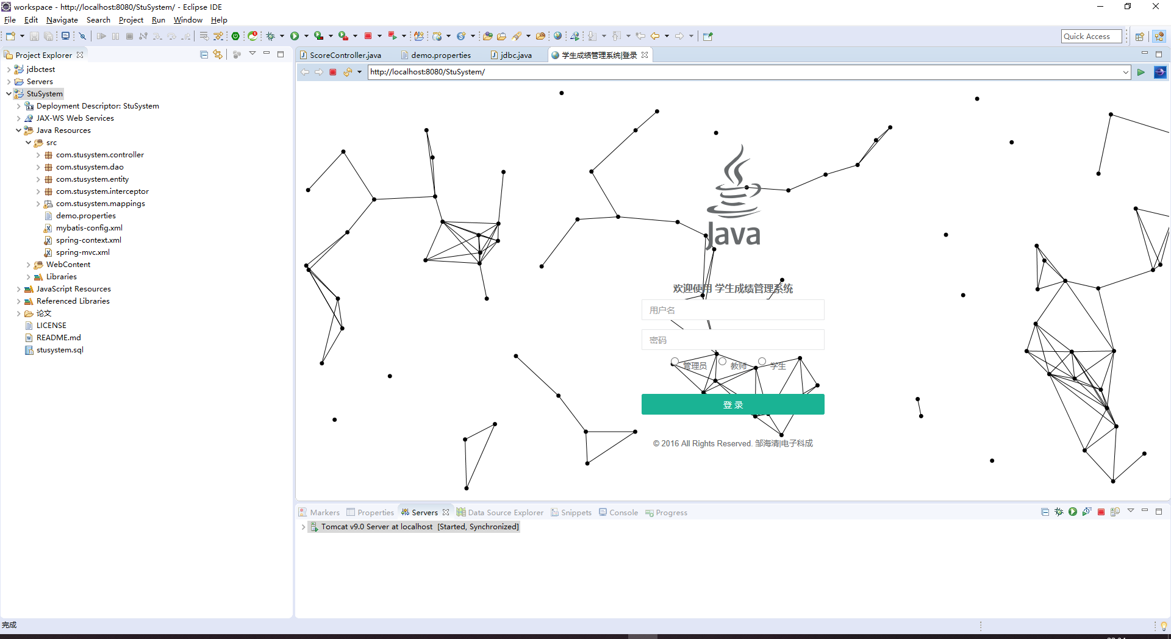This screenshot has width=1171, height=639.
Task: Collapse the StuSystem project node
Action: click(9, 93)
